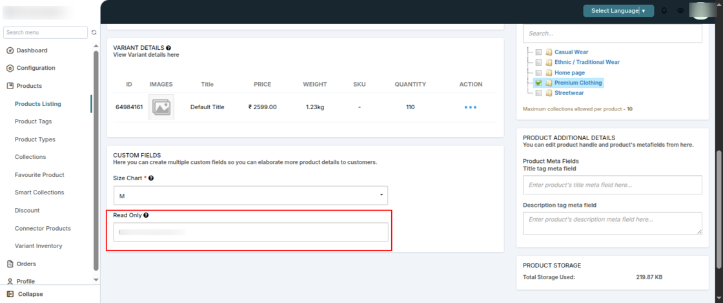The width and height of the screenshot is (723, 303).
Task: Focus the Search menu field
Action: click(45, 33)
